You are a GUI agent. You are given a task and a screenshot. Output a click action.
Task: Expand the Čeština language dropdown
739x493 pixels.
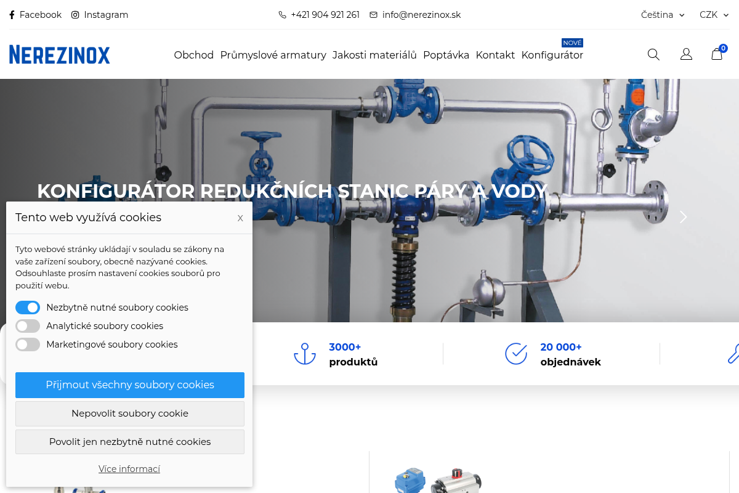tap(663, 15)
